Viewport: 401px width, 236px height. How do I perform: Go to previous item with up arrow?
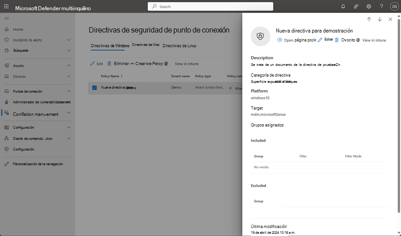pos(369,19)
